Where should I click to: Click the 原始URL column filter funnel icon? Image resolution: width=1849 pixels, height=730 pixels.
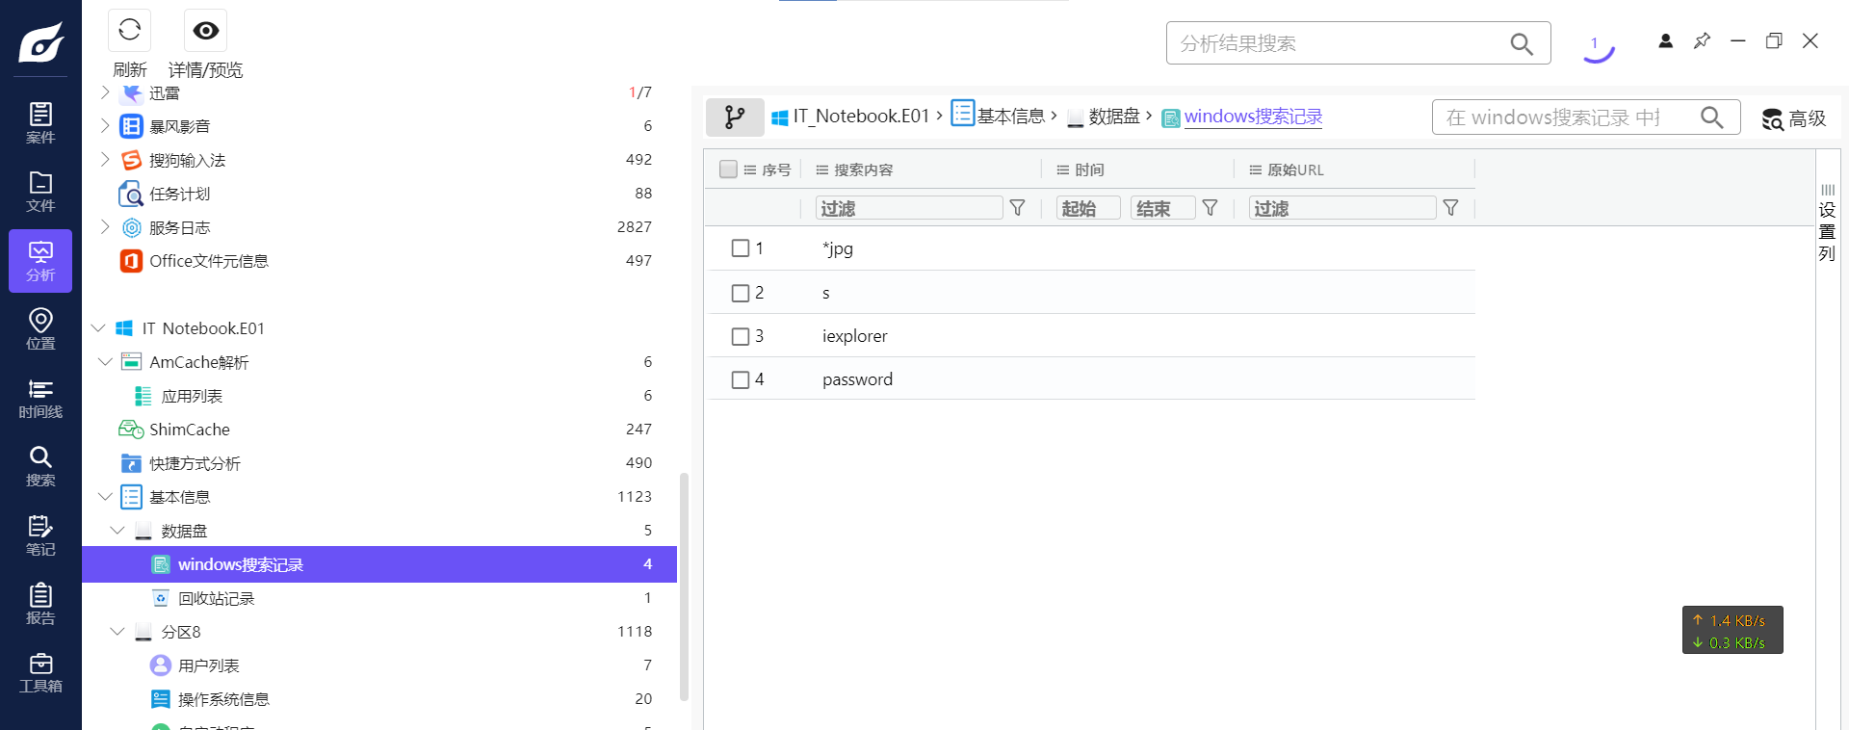(1451, 208)
